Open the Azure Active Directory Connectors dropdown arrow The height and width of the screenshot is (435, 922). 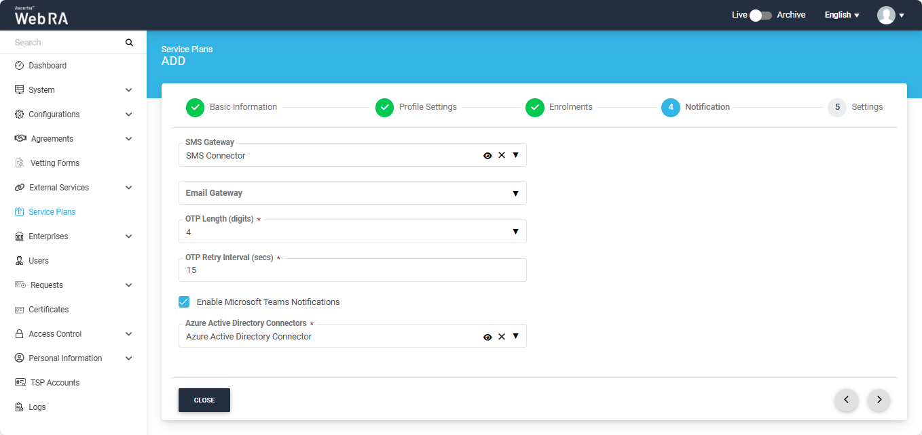(515, 336)
